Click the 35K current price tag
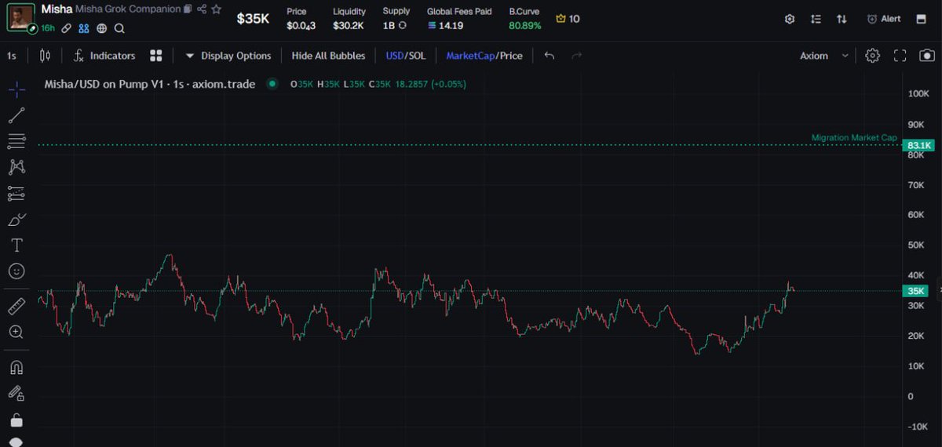 tap(917, 291)
